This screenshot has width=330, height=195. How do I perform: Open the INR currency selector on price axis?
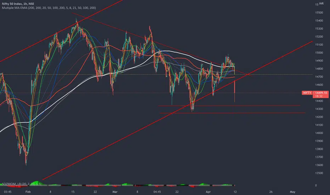(322, 4)
